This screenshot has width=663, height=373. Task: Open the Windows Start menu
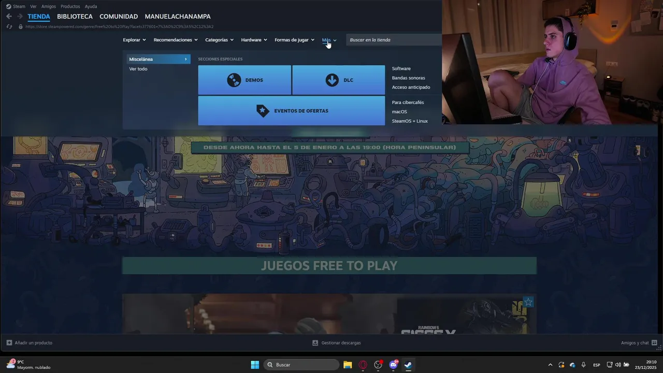(255, 365)
